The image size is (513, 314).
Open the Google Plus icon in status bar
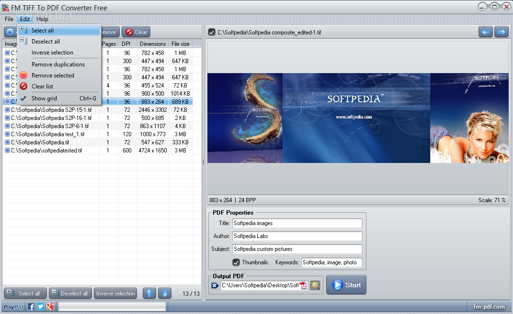[50, 306]
